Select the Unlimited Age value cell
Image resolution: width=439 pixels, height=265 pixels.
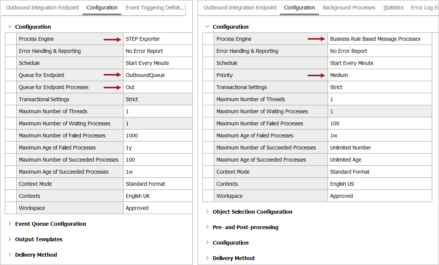pyautogui.click(x=345, y=160)
